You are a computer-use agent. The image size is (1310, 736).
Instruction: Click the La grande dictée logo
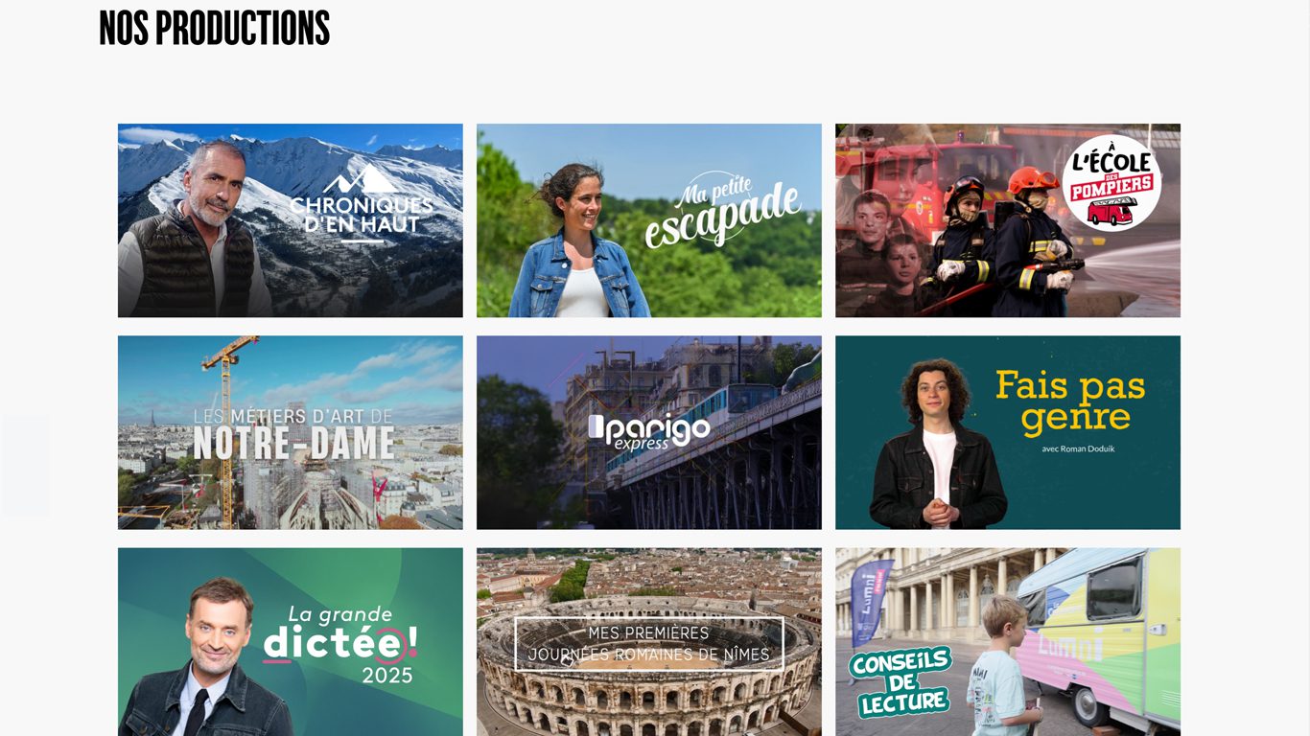pyautogui.click(x=339, y=643)
